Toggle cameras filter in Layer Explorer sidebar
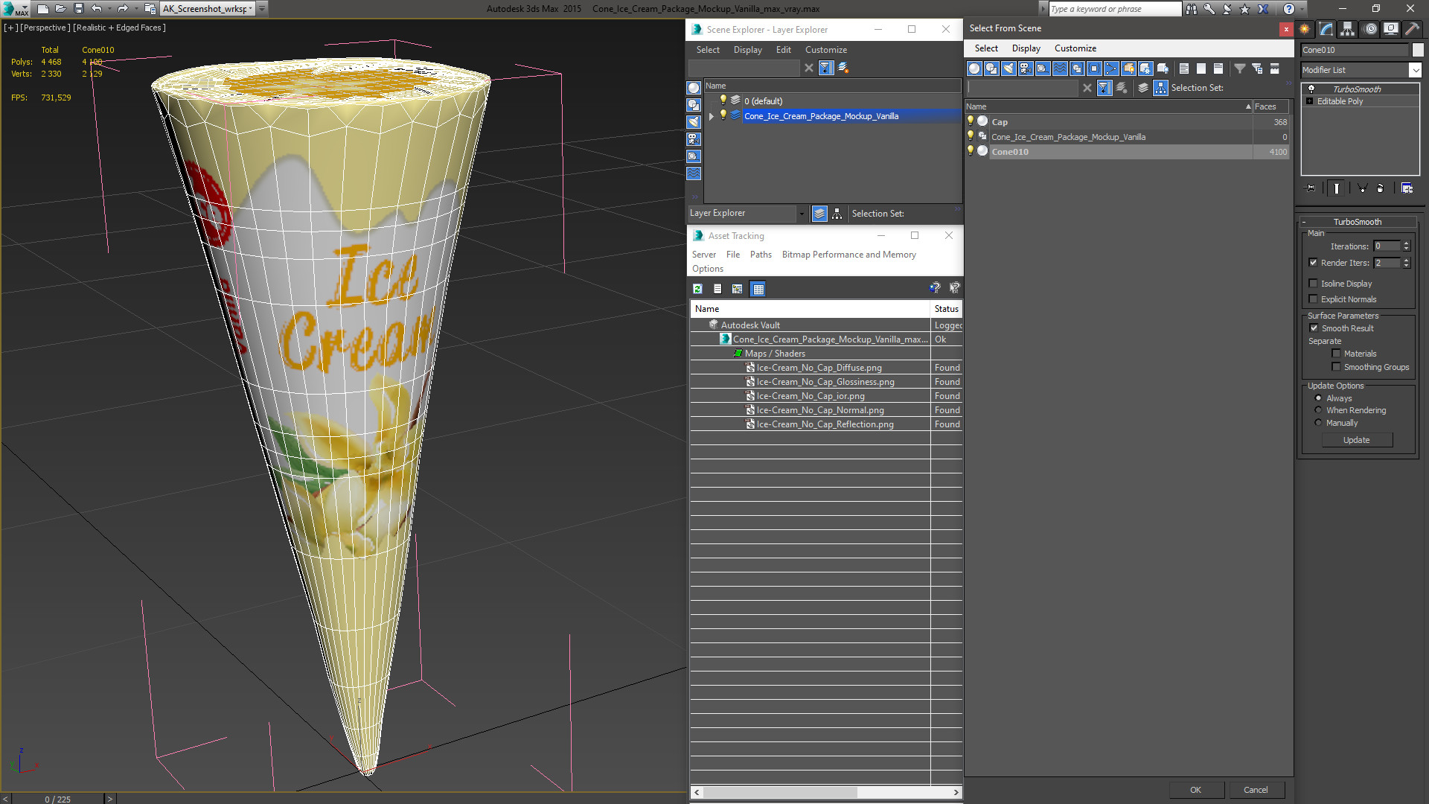 click(x=694, y=139)
